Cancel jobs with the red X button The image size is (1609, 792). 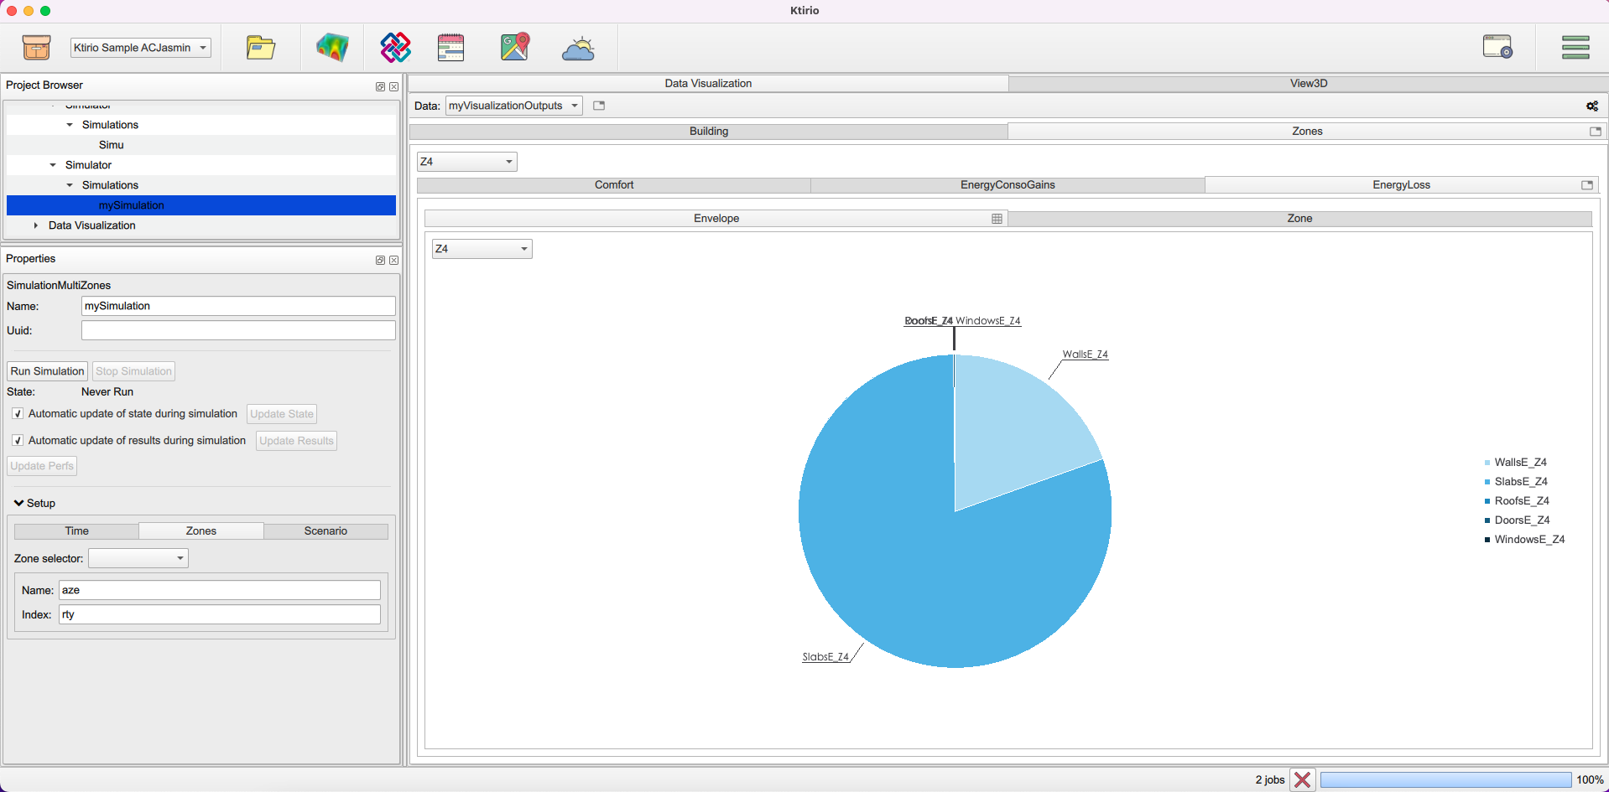1302,779
